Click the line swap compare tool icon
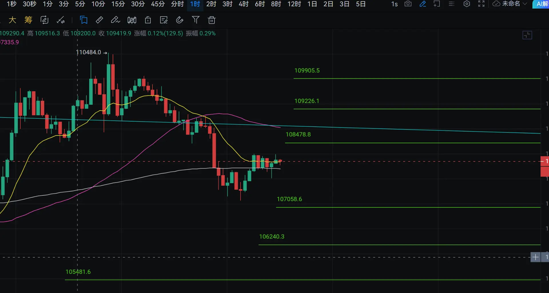Screen dimensions: 549x293 (61, 20)
